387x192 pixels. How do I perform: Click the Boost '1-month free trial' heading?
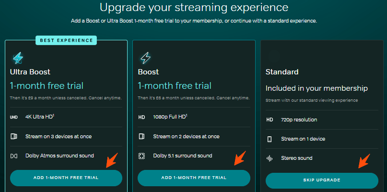(x=175, y=86)
